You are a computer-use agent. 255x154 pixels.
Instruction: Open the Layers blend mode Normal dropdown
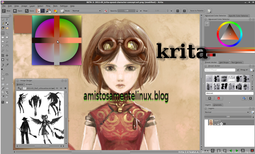[227, 112]
